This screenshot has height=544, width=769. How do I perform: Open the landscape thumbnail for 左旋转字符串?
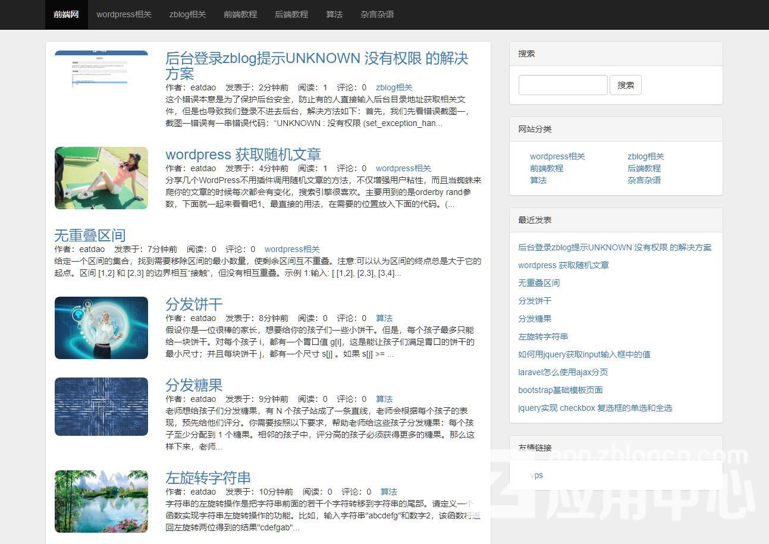(101, 501)
